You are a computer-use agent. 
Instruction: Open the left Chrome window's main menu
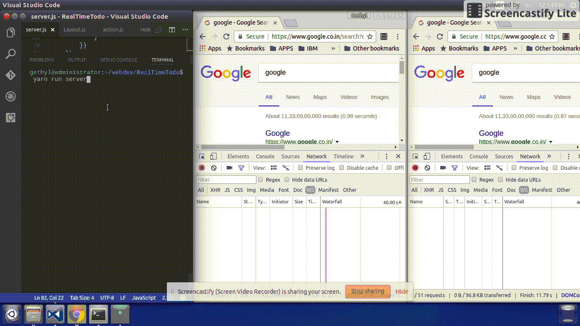point(398,37)
